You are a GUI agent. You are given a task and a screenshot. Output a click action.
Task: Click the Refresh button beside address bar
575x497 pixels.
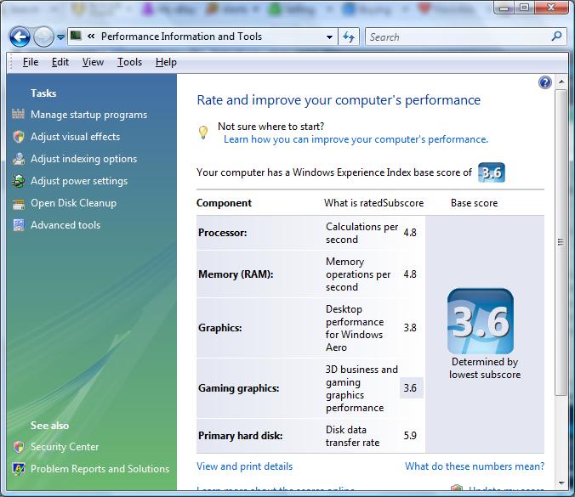[x=349, y=37]
